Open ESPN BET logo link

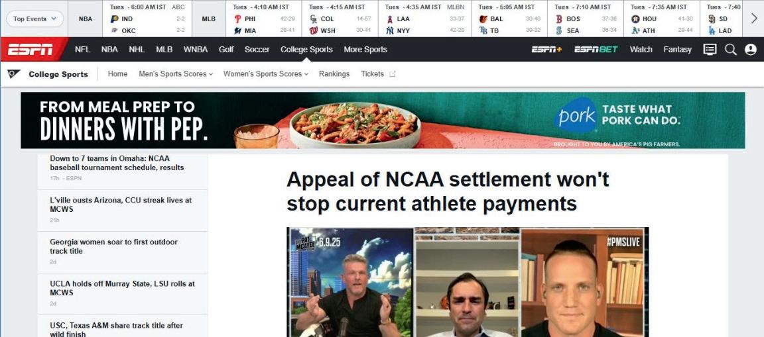coord(596,50)
